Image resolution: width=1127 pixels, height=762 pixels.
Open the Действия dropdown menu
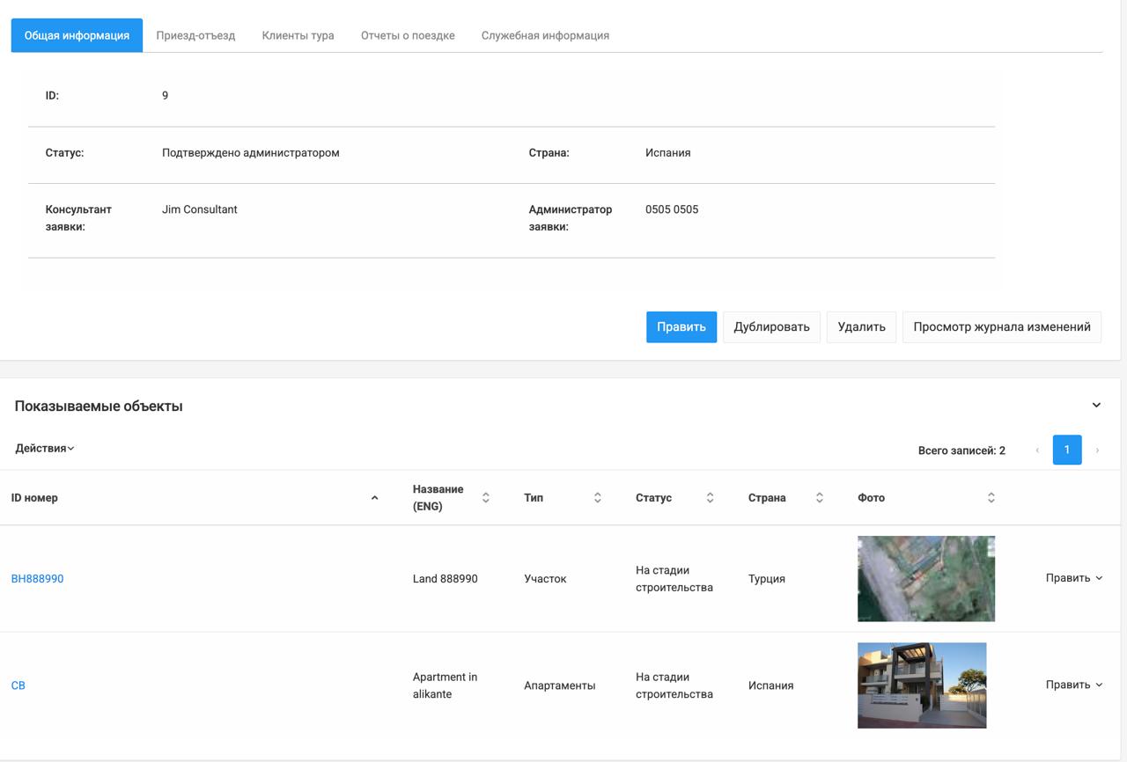(x=41, y=448)
